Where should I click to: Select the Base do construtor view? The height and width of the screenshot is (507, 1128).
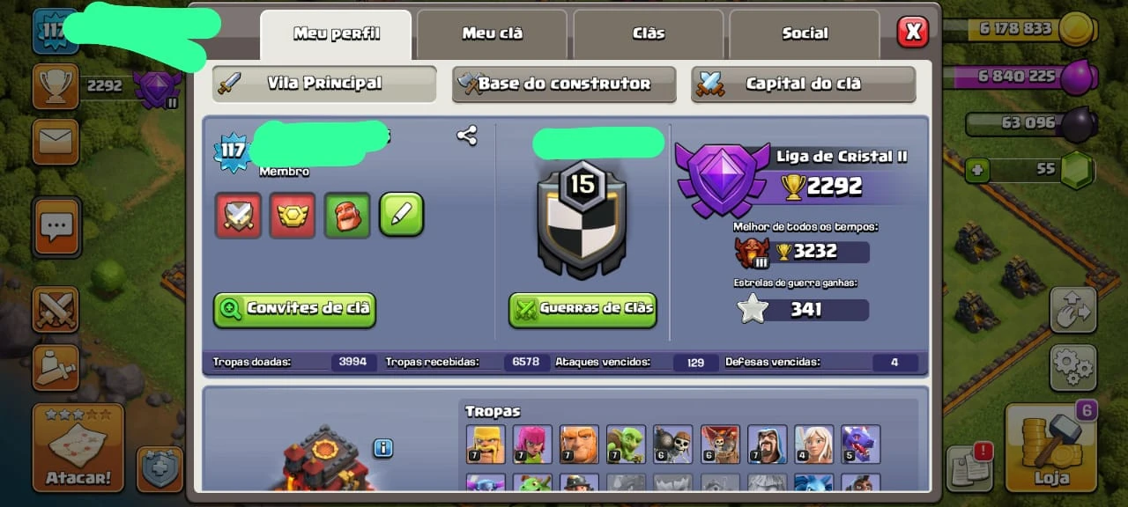[x=564, y=84]
